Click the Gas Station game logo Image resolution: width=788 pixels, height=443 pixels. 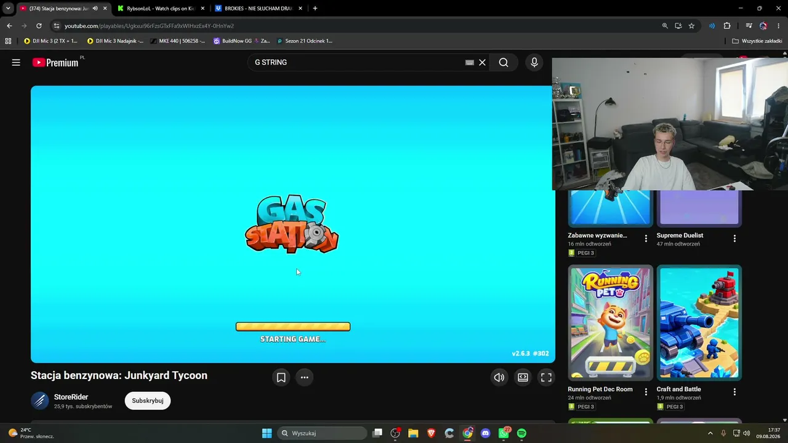coord(292,224)
